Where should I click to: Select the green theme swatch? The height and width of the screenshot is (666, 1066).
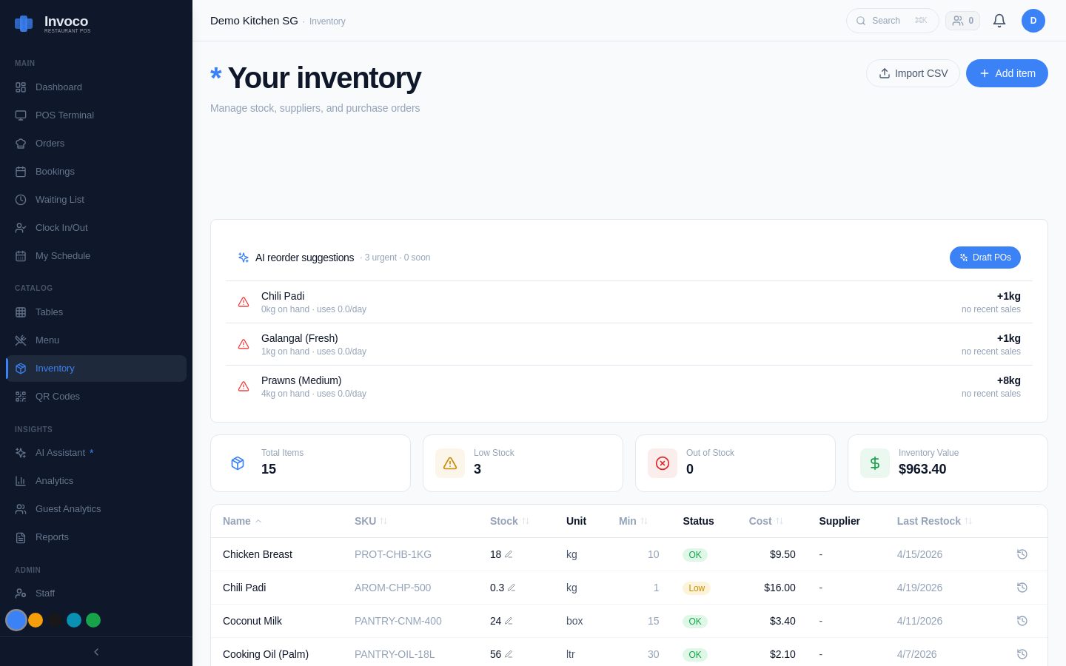[x=93, y=620]
